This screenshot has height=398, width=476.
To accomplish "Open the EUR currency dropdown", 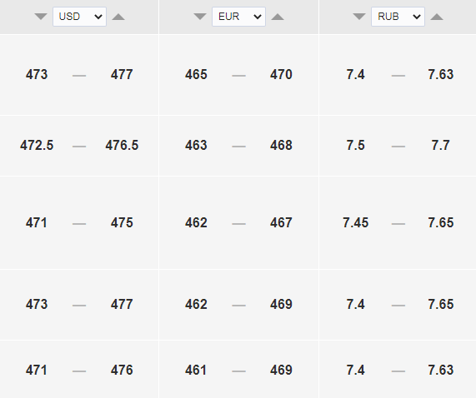I will point(239,17).
